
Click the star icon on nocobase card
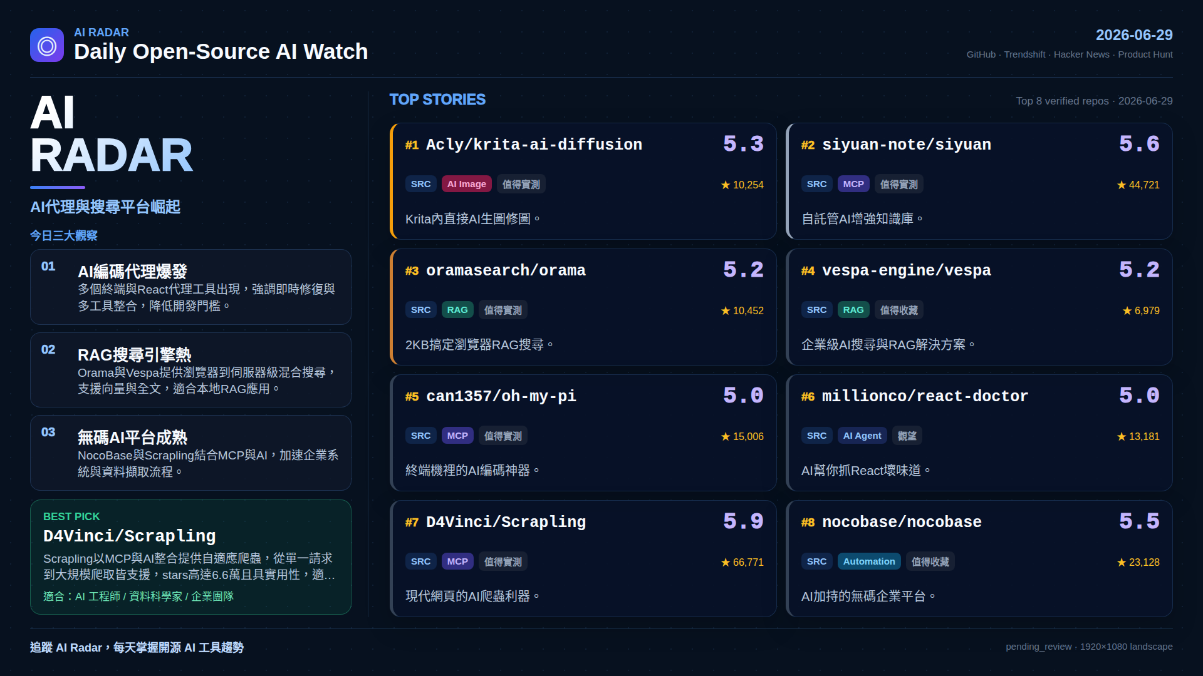point(1122,562)
